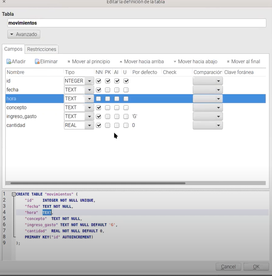Click the Clave foránea column header

coord(244,72)
